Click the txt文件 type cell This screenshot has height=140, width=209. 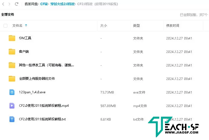(138, 119)
